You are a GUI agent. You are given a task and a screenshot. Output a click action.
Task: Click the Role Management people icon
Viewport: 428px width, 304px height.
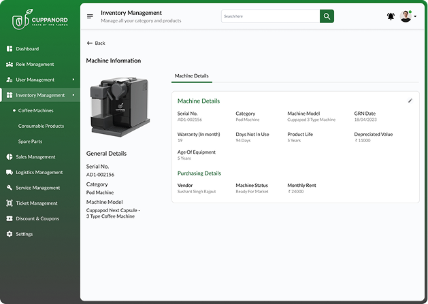(10, 65)
